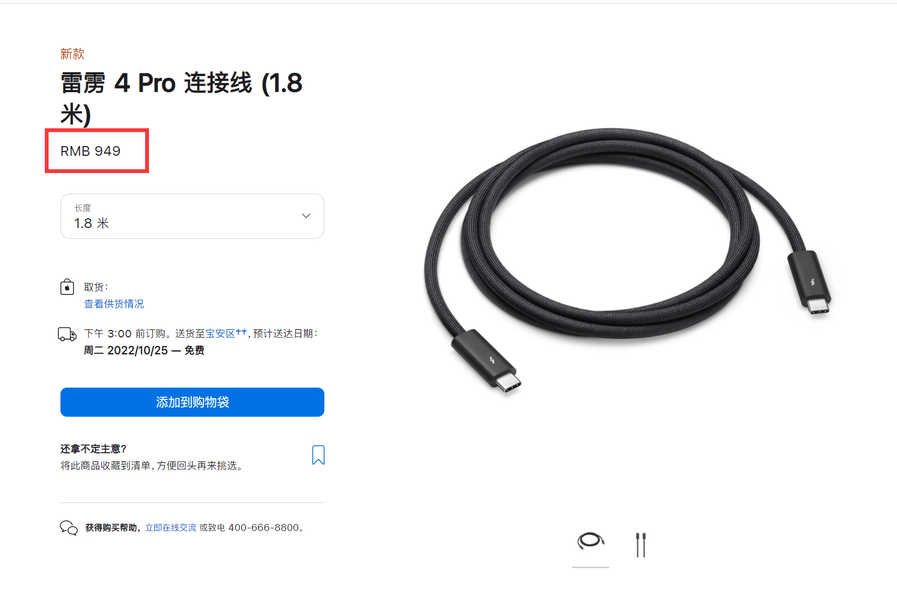Open the 1.8 米 length selector
This screenshot has width=897, height=593.
point(192,216)
